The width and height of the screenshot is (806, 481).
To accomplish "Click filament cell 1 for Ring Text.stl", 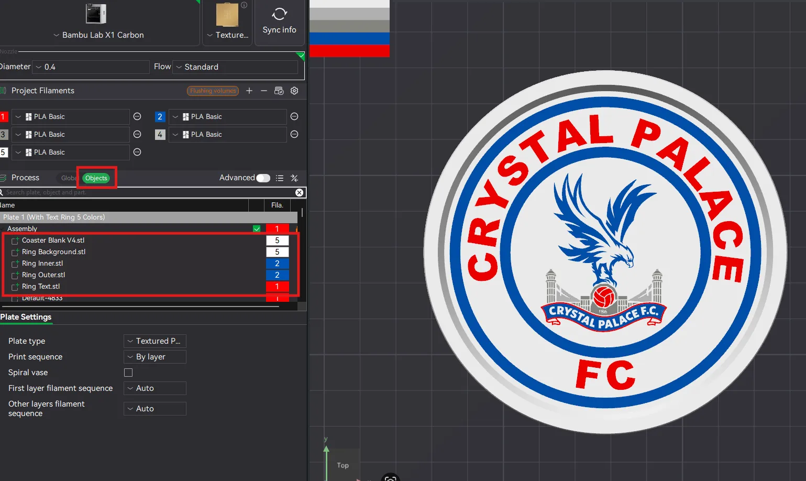I will pos(277,287).
